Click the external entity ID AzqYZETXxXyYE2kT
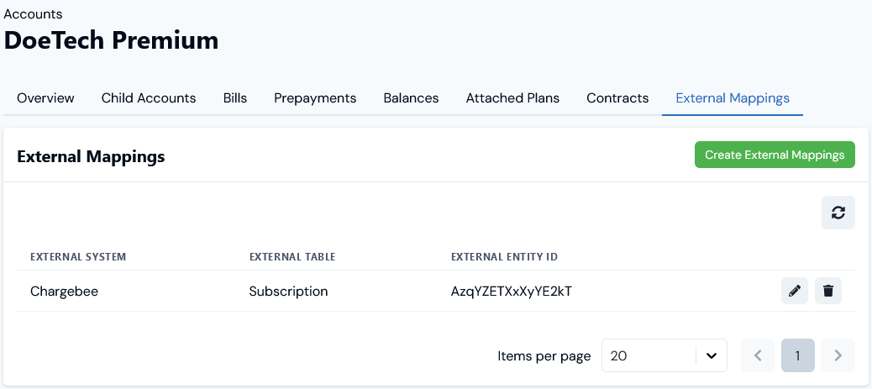Viewport: 872px width, 389px height. coord(511,291)
